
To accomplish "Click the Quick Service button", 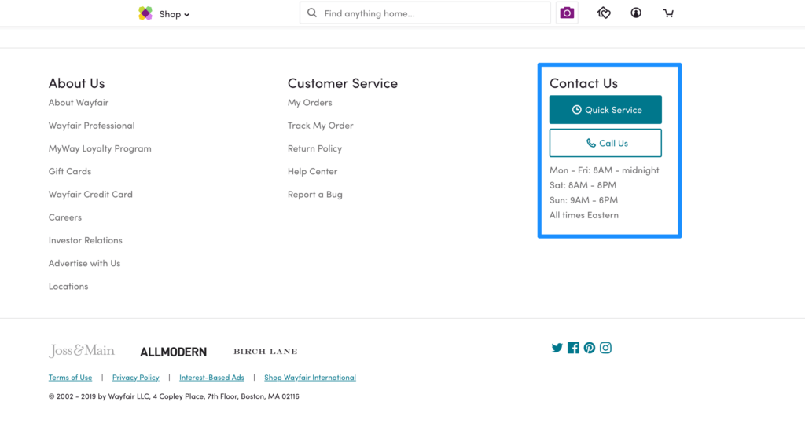I will 605,110.
